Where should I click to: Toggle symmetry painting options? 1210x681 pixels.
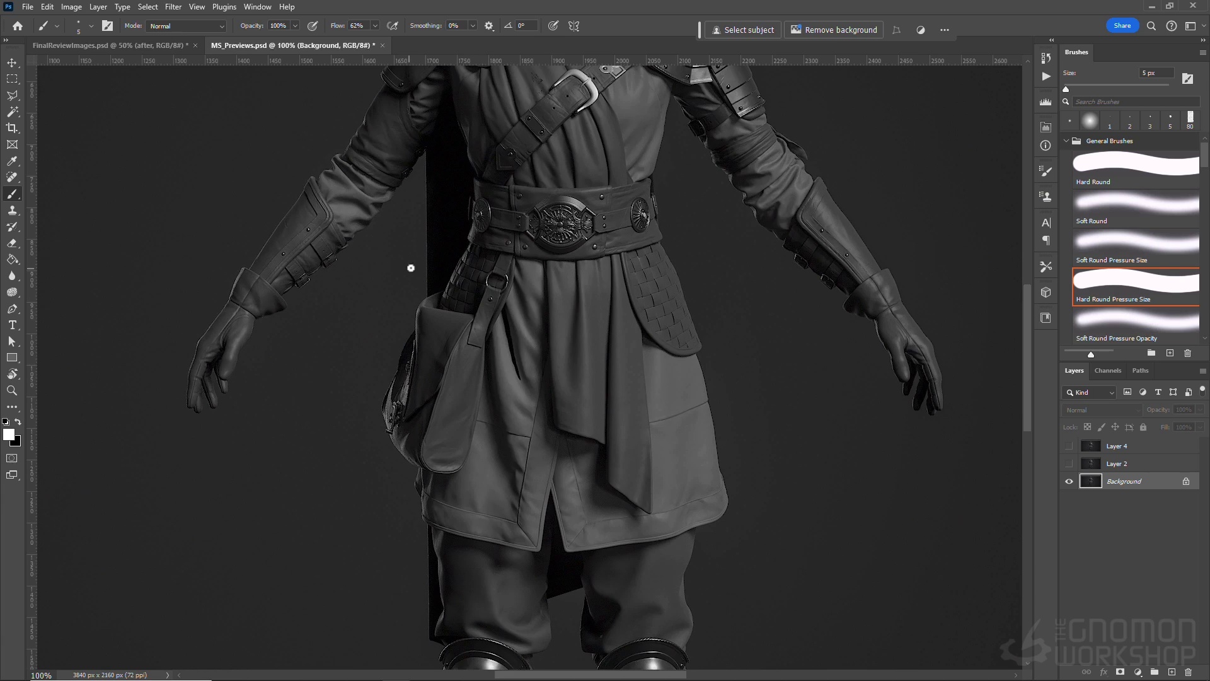574,26
